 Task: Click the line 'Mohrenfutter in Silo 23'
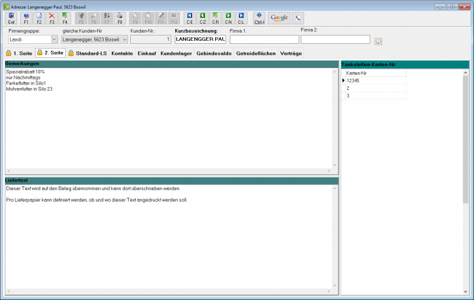click(x=29, y=89)
